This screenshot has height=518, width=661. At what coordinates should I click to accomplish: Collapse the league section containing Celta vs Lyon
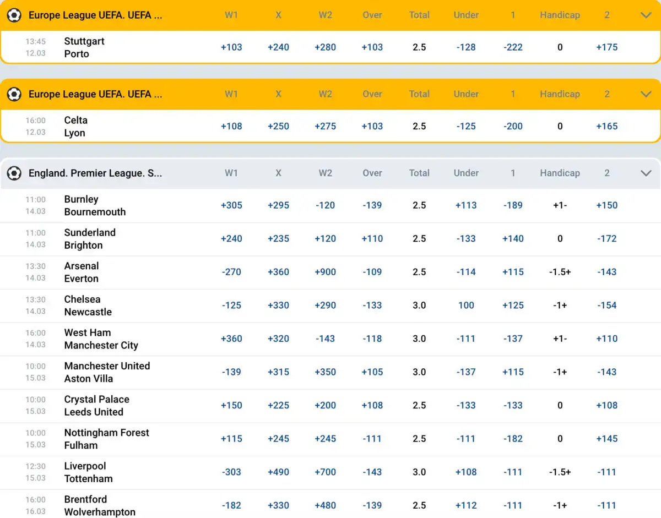(646, 94)
